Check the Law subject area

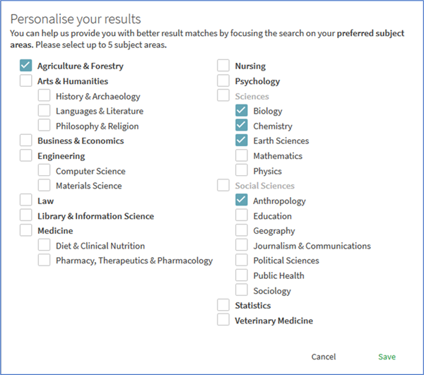coord(26,201)
